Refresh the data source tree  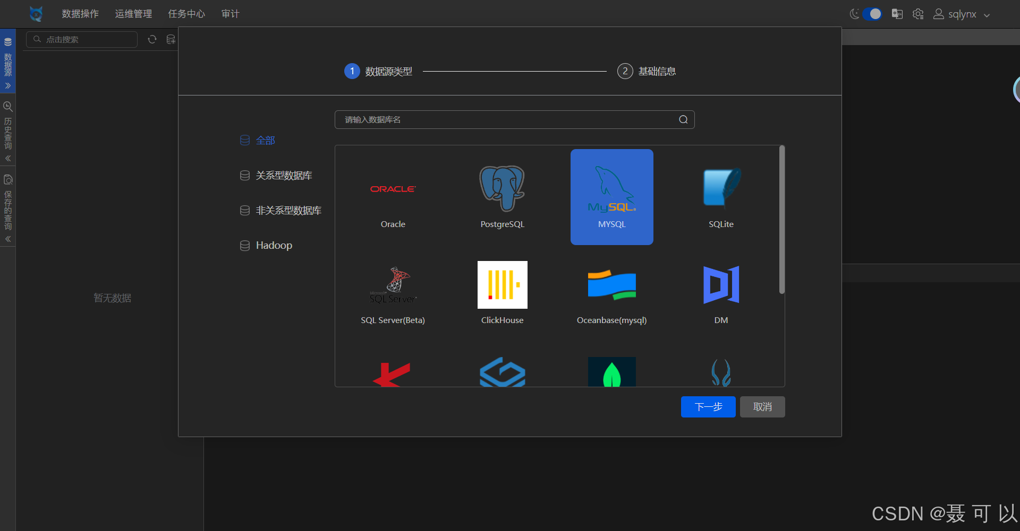(152, 39)
